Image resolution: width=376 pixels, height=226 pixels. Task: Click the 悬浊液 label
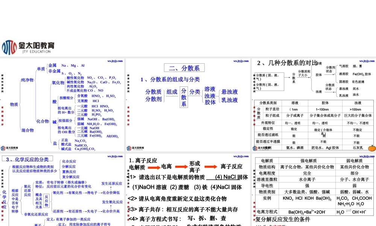(229, 92)
